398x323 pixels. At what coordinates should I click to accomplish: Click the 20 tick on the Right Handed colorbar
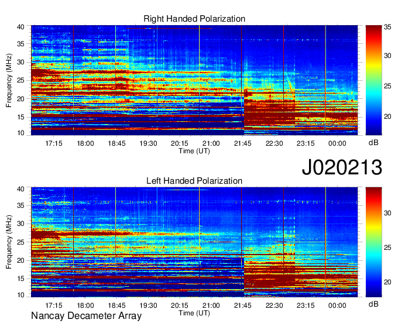[x=387, y=116]
